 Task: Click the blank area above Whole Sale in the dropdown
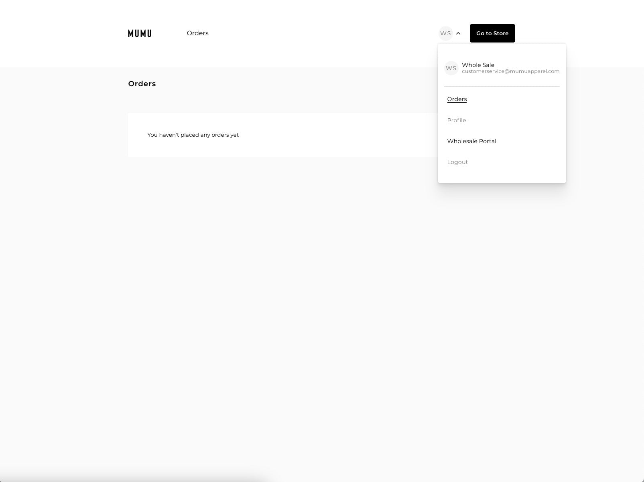502,52
